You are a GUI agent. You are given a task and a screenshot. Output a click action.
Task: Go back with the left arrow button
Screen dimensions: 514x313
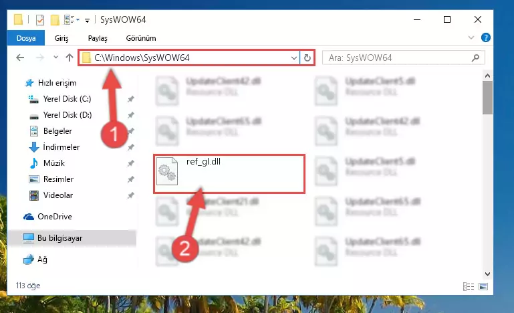20,58
